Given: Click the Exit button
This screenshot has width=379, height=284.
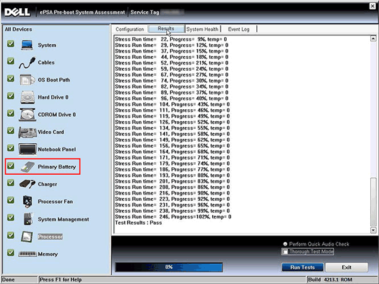Looking at the screenshot, I should (347, 268).
